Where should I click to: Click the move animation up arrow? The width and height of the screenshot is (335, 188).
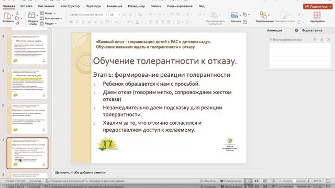[x=315, y=40]
